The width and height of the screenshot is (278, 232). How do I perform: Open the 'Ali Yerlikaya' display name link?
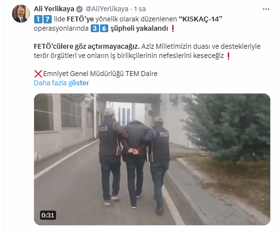[54, 9]
